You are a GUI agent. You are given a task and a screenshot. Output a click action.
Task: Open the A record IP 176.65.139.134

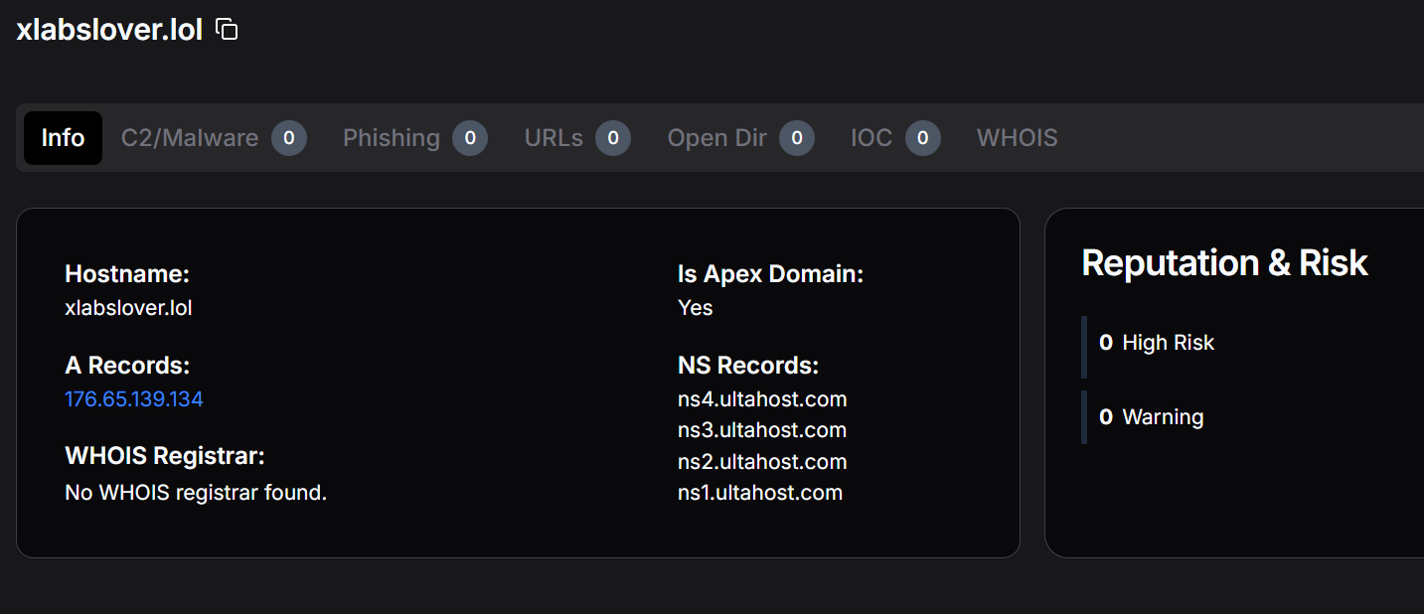click(x=134, y=399)
